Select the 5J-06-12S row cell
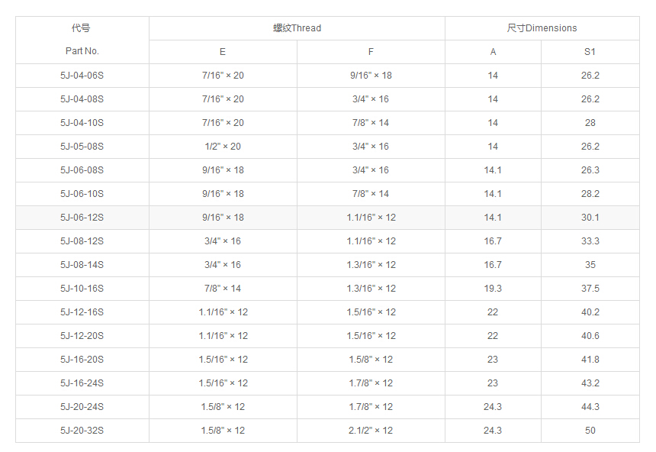The image size is (656, 452). [x=82, y=218]
